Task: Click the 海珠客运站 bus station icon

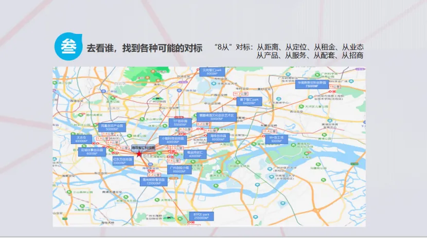Action: click(x=150, y=164)
